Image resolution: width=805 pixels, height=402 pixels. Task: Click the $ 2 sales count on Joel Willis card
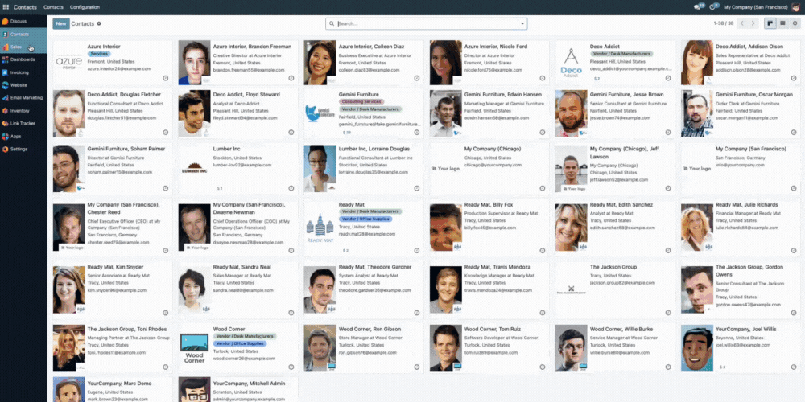722,367
